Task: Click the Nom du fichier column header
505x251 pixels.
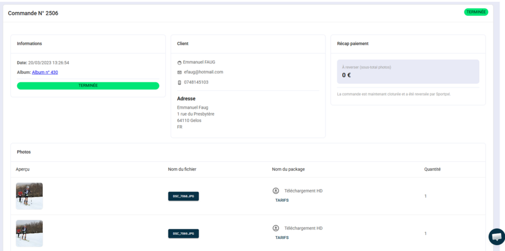Action: coord(182,169)
